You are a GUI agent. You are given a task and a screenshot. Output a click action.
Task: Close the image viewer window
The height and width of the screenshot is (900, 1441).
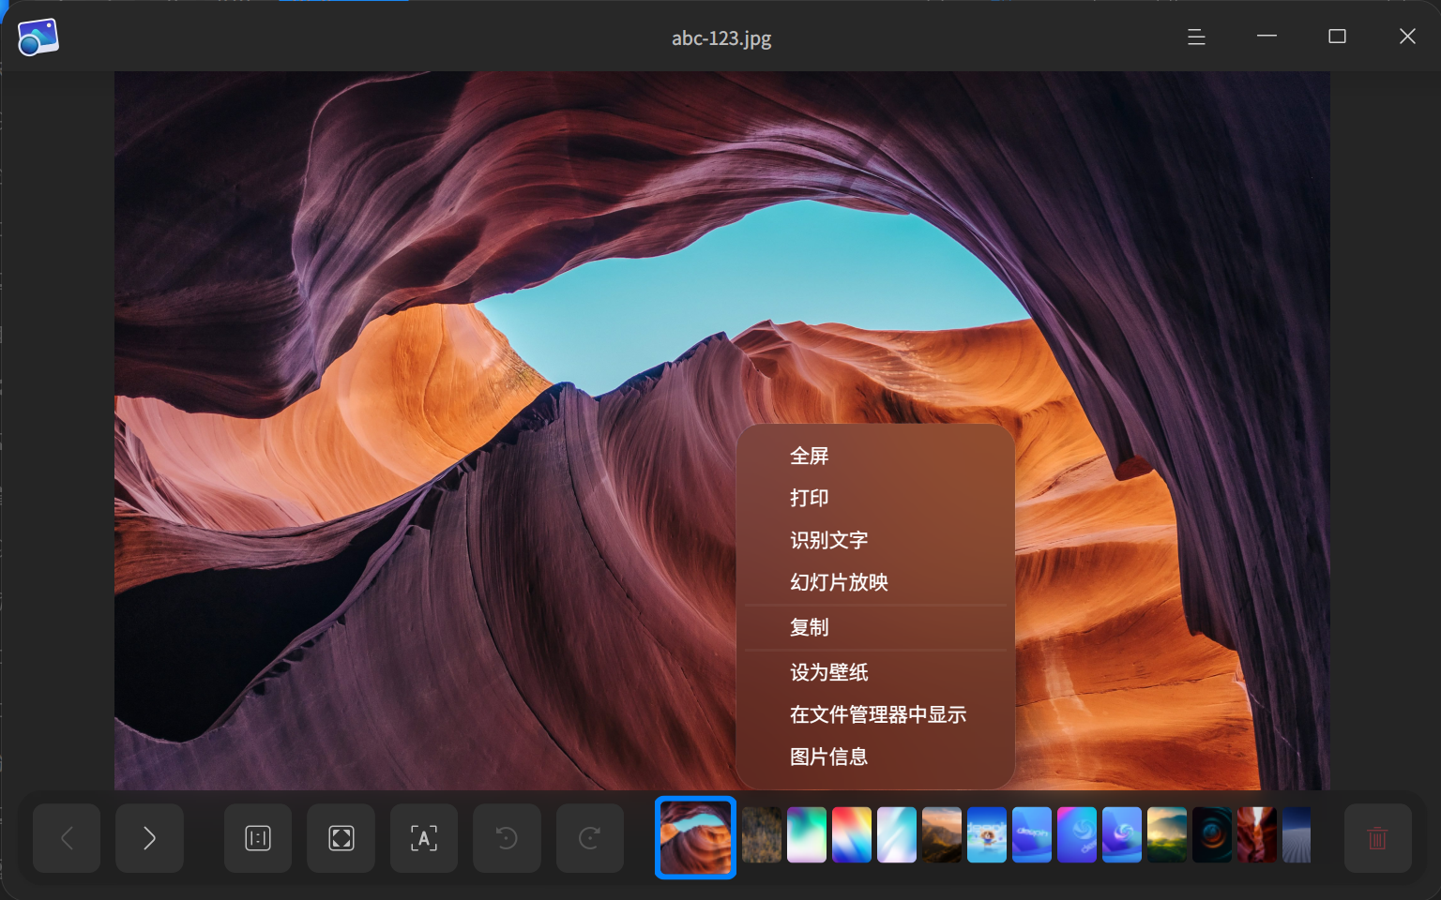click(1407, 37)
